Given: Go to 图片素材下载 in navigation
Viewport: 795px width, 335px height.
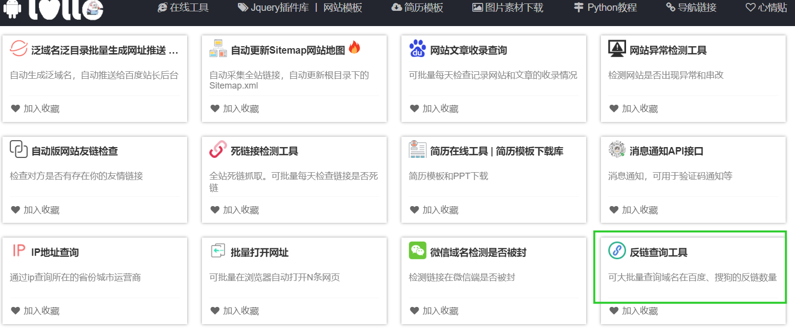Looking at the screenshot, I should [508, 8].
